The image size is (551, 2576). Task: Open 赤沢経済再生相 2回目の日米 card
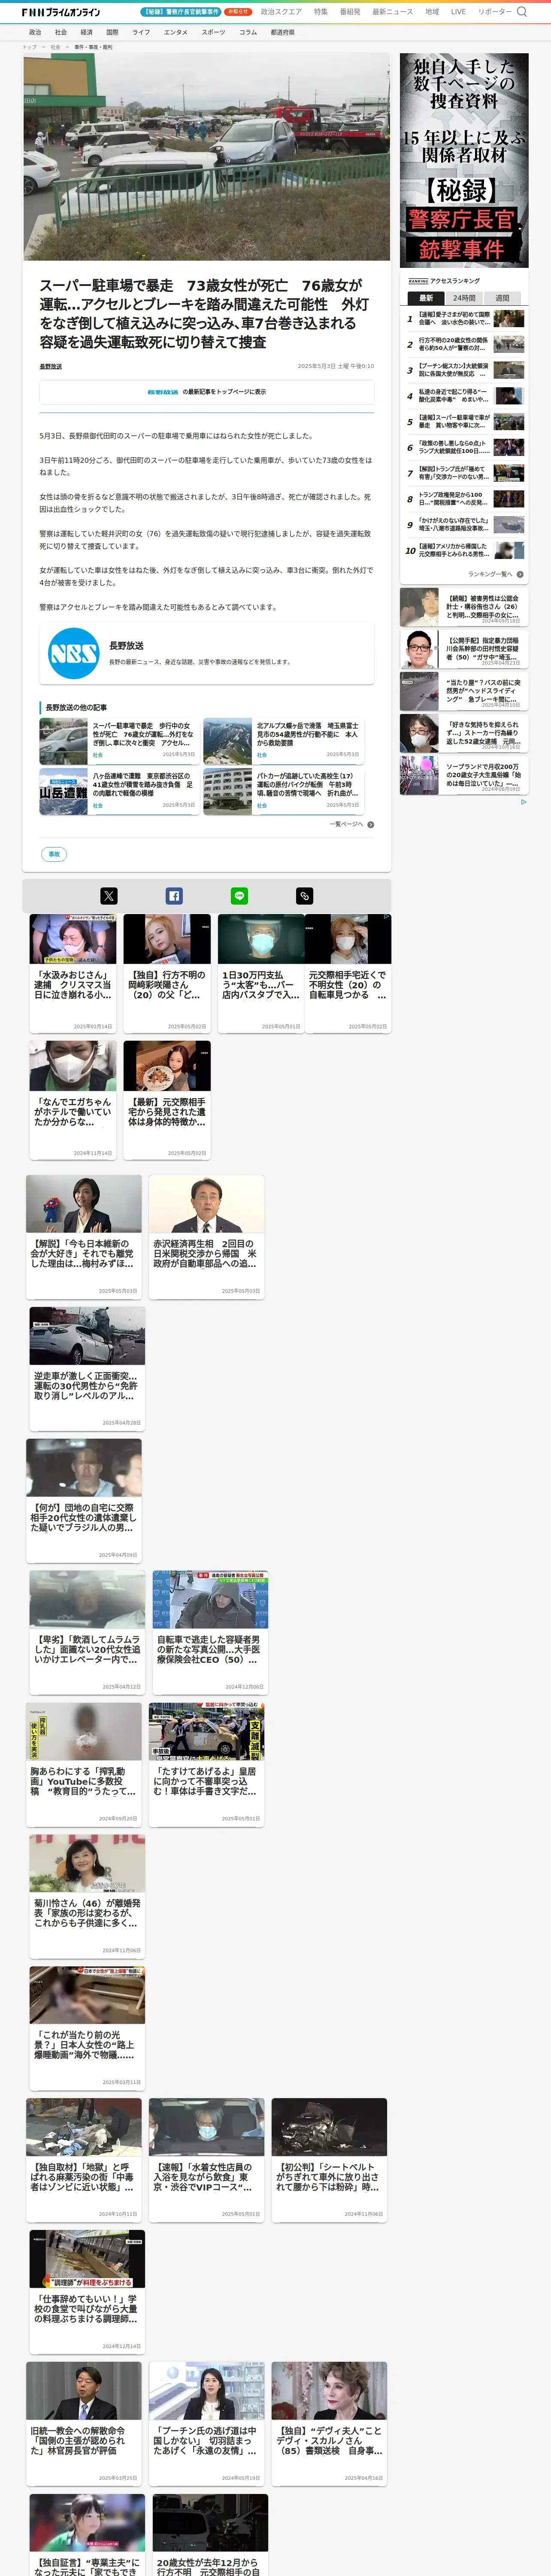[x=207, y=1236]
